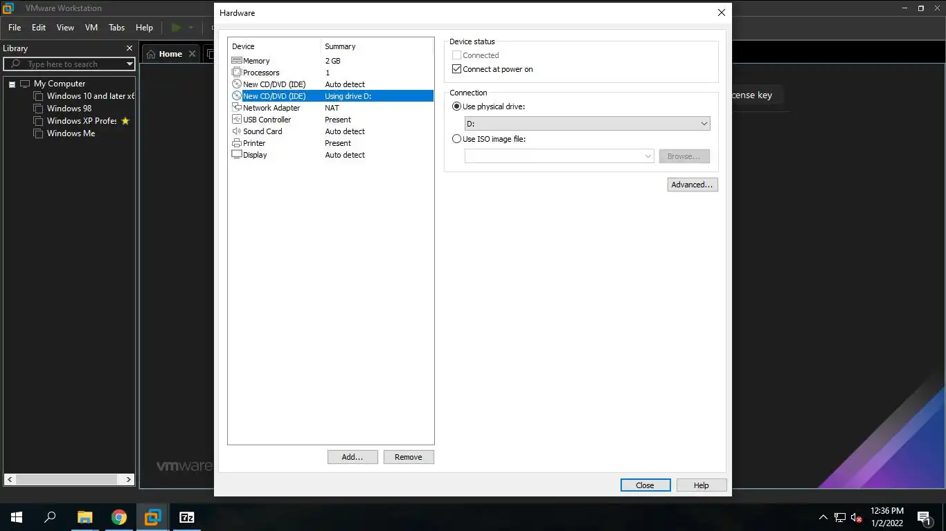Click the search magnifier in Library
This screenshot has width=946, height=531.
[15, 64]
